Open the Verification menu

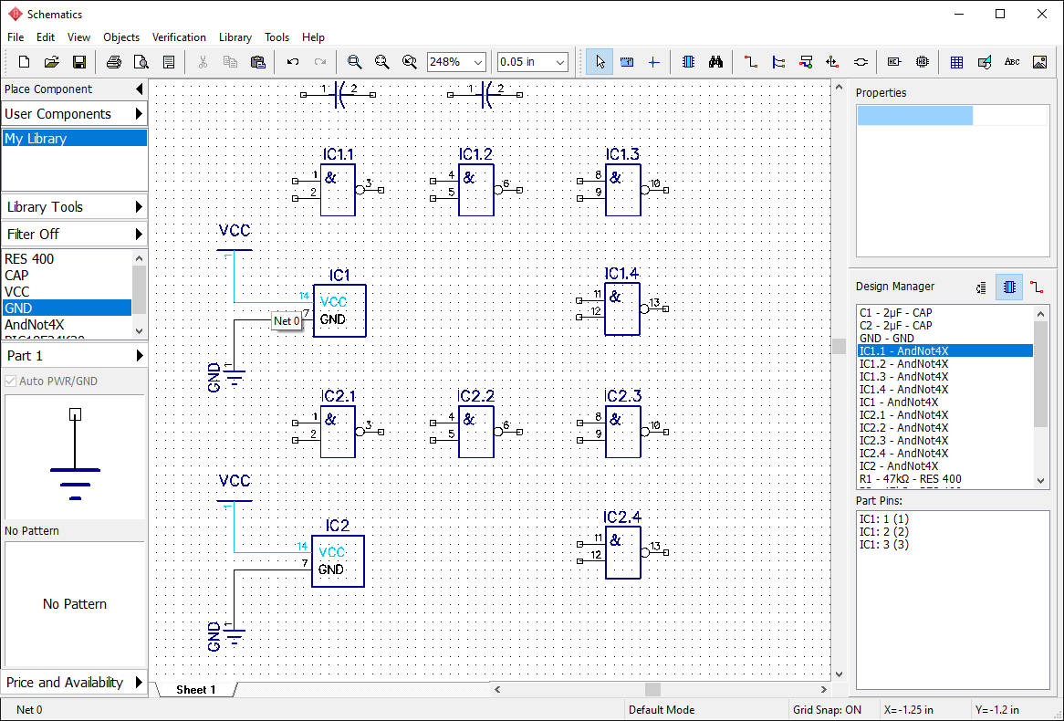tap(179, 37)
